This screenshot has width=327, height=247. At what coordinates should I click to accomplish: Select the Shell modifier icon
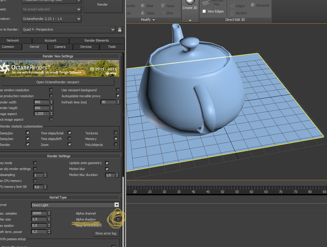(x=143, y=6)
